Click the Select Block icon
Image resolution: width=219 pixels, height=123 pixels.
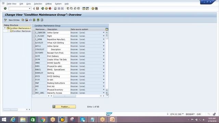38,20
